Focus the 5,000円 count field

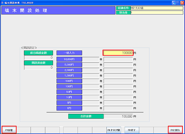(x=90, y=65)
